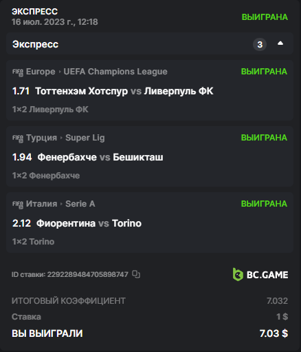Open the Serie A league link
Image resolution: width=301 pixels, height=352 pixels.
tap(80, 204)
